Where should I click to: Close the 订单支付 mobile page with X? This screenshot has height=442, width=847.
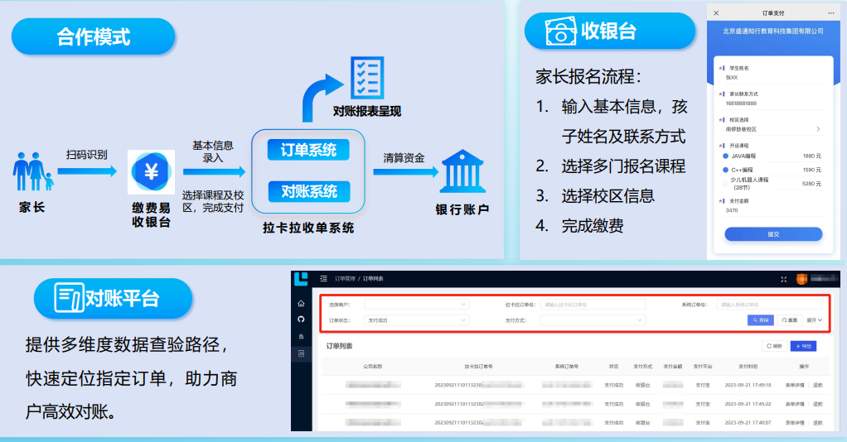click(716, 13)
